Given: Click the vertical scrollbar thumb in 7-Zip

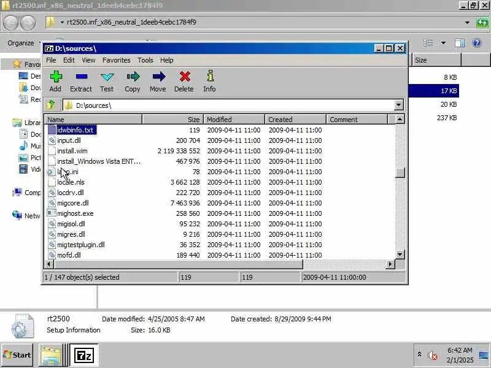Looking at the screenshot, I should coord(400,173).
